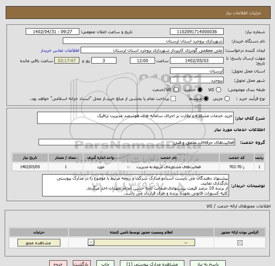Image resolution: width=275 pixels, height=266 pixels.
Task: Click unit cell مورد
Action: coord(100,167)
